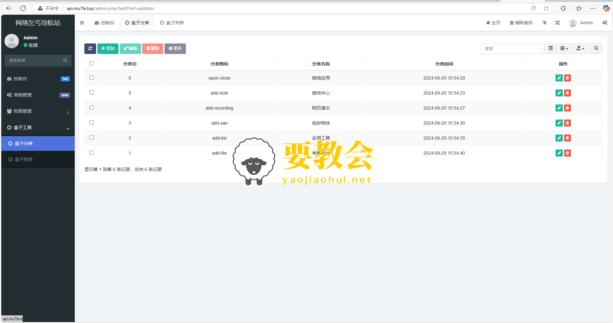
Task: Open browser extensions puzzle icon
Action: point(563,8)
